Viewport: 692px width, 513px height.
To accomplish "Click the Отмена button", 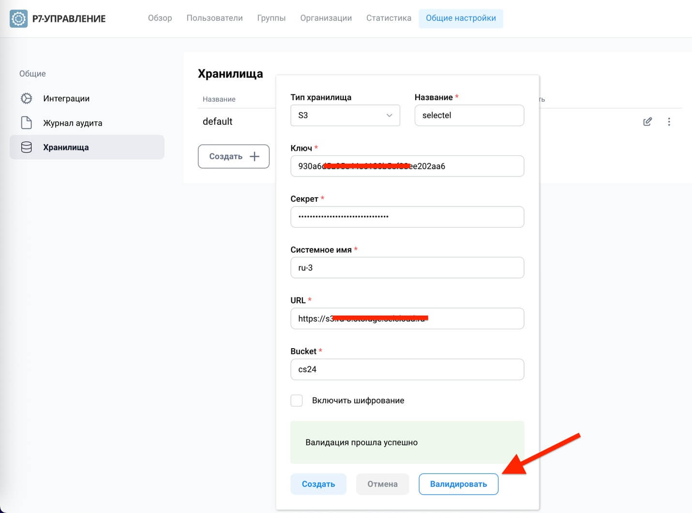I will coord(382,484).
